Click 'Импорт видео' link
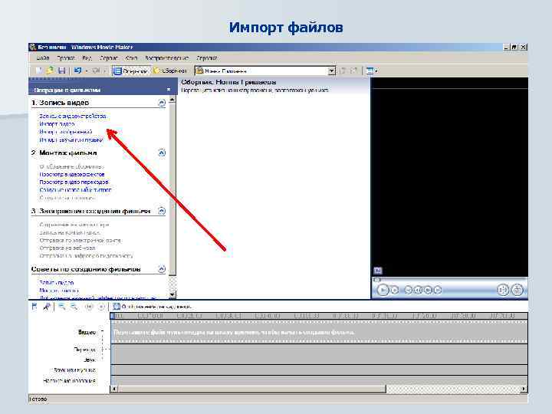This screenshot has width=552, height=414. tap(57, 124)
